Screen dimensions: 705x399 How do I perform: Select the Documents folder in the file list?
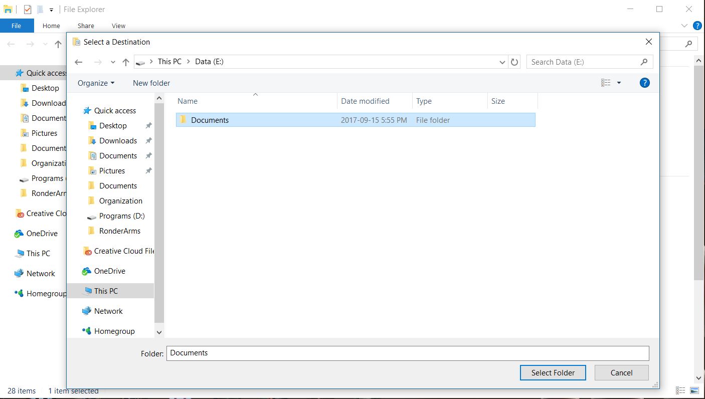(210, 120)
